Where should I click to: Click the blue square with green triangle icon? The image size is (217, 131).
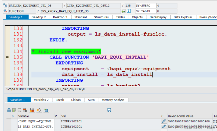pyautogui.click(x=46, y=110)
